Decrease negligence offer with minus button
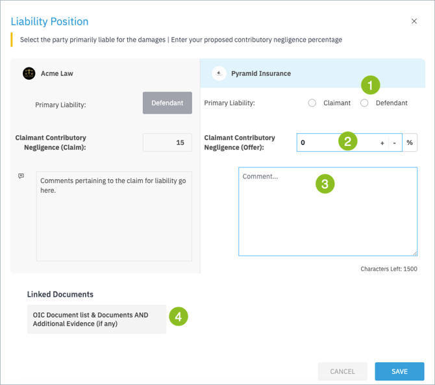This screenshot has height=385, width=435. (x=394, y=143)
